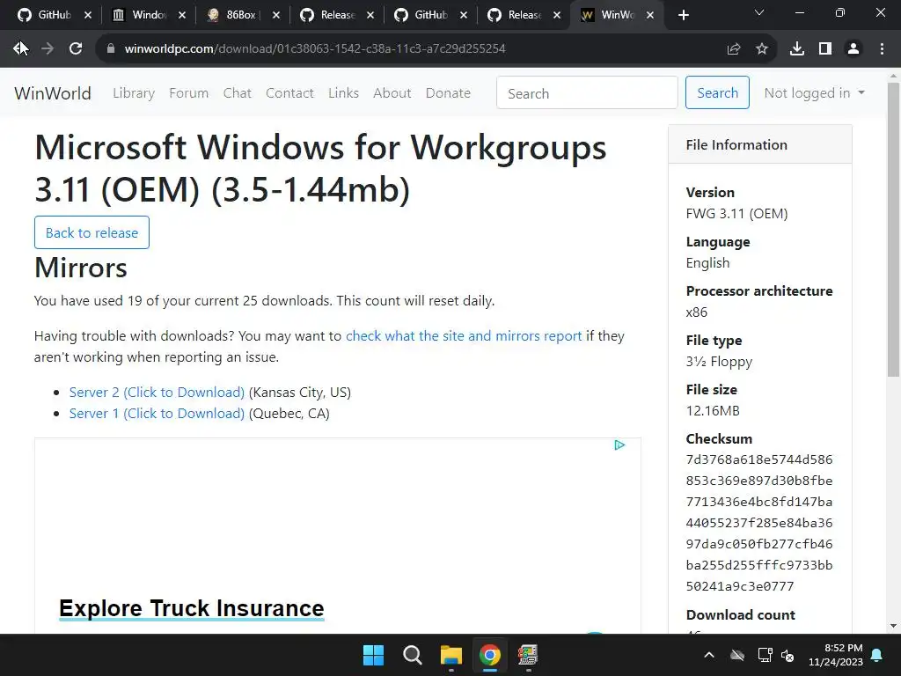Open the Forum nav link
The height and width of the screenshot is (676, 901).
tap(188, 93)
